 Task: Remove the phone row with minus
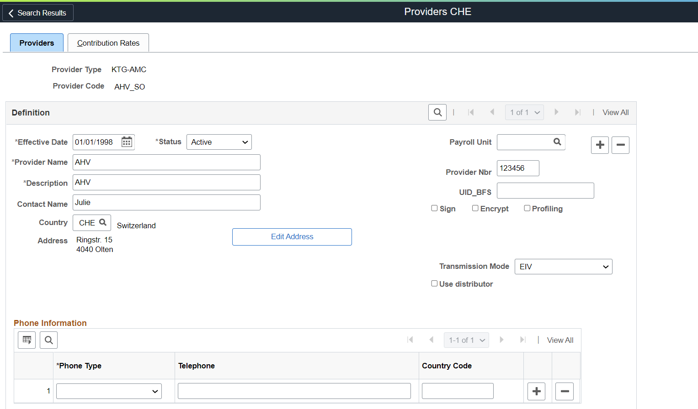(565, 391)
